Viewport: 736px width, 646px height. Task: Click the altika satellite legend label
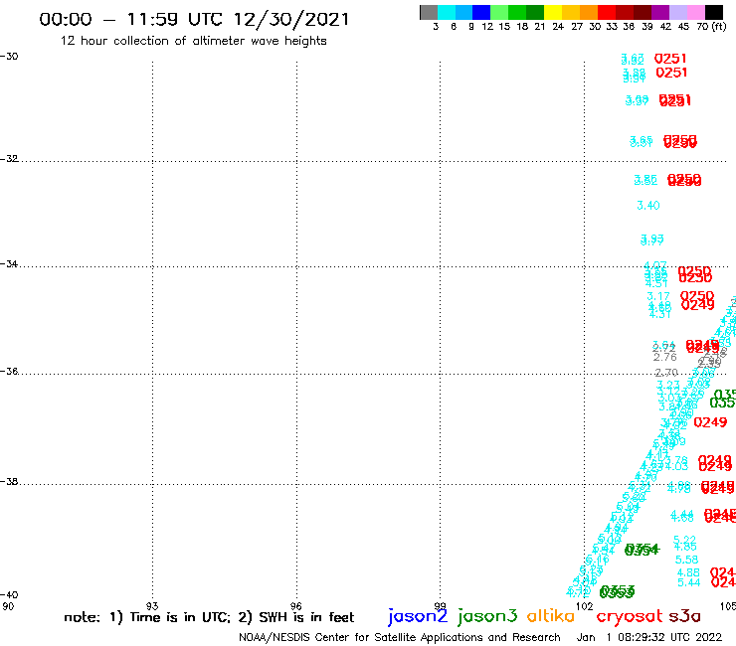pyautogui.click(x=551, y=615)
